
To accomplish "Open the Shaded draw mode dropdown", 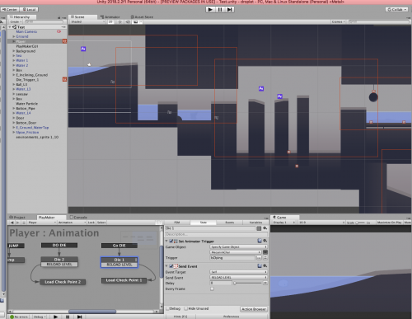I will coord(87,21).
